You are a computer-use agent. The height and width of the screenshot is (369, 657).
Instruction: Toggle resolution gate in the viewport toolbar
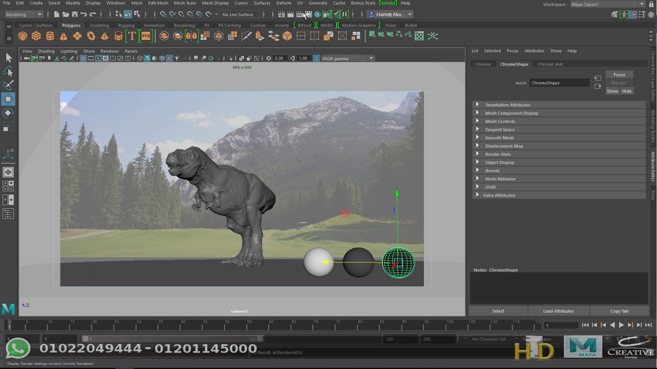point(98,58)
